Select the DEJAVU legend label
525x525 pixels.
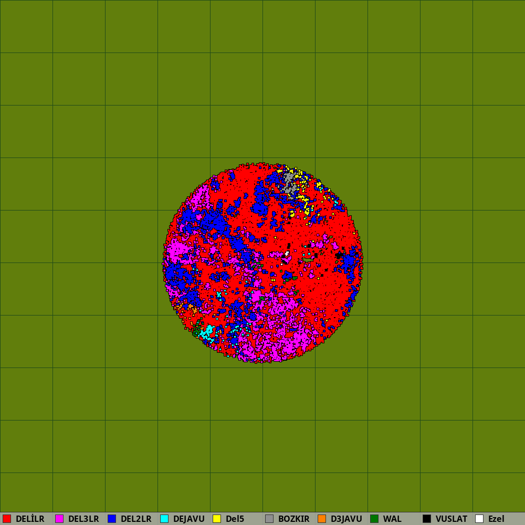189,519
